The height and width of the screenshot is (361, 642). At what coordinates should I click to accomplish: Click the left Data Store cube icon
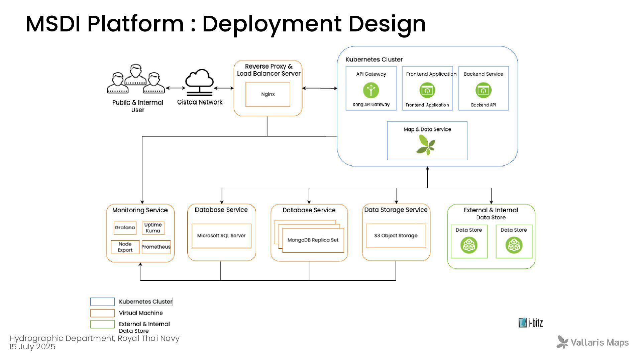click(x=469, y=245)
